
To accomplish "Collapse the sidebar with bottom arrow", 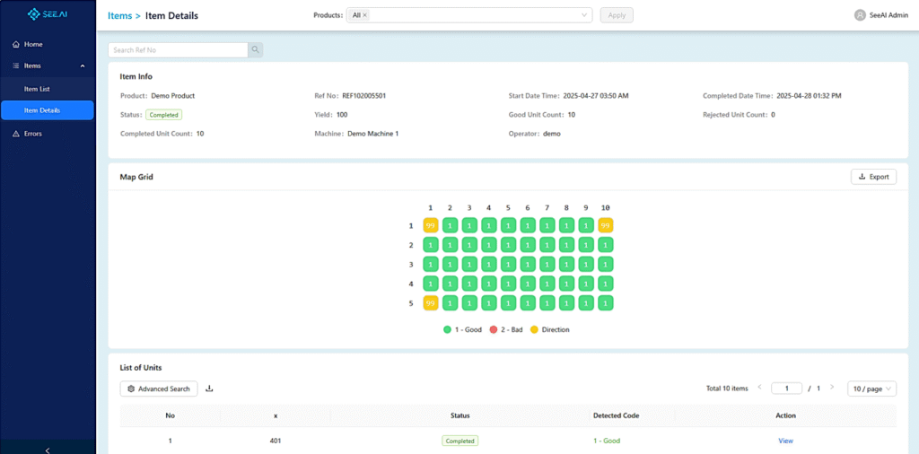I will click(47, 449).
